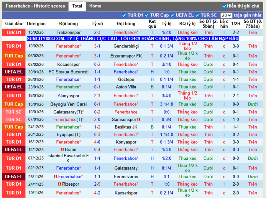Select UEFA EL league cell dated 30/01/26
The width and height of the screenshot is (266, 198).
[14, 72]
